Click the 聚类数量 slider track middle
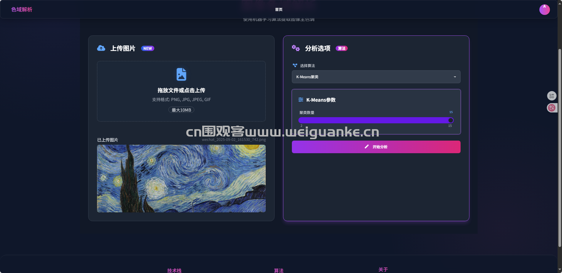Viewport: 562px width, 273px height. [x=376, y=120]
